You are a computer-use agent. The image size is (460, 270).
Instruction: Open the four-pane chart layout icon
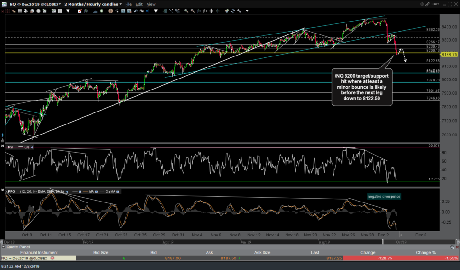coord(60,11)
